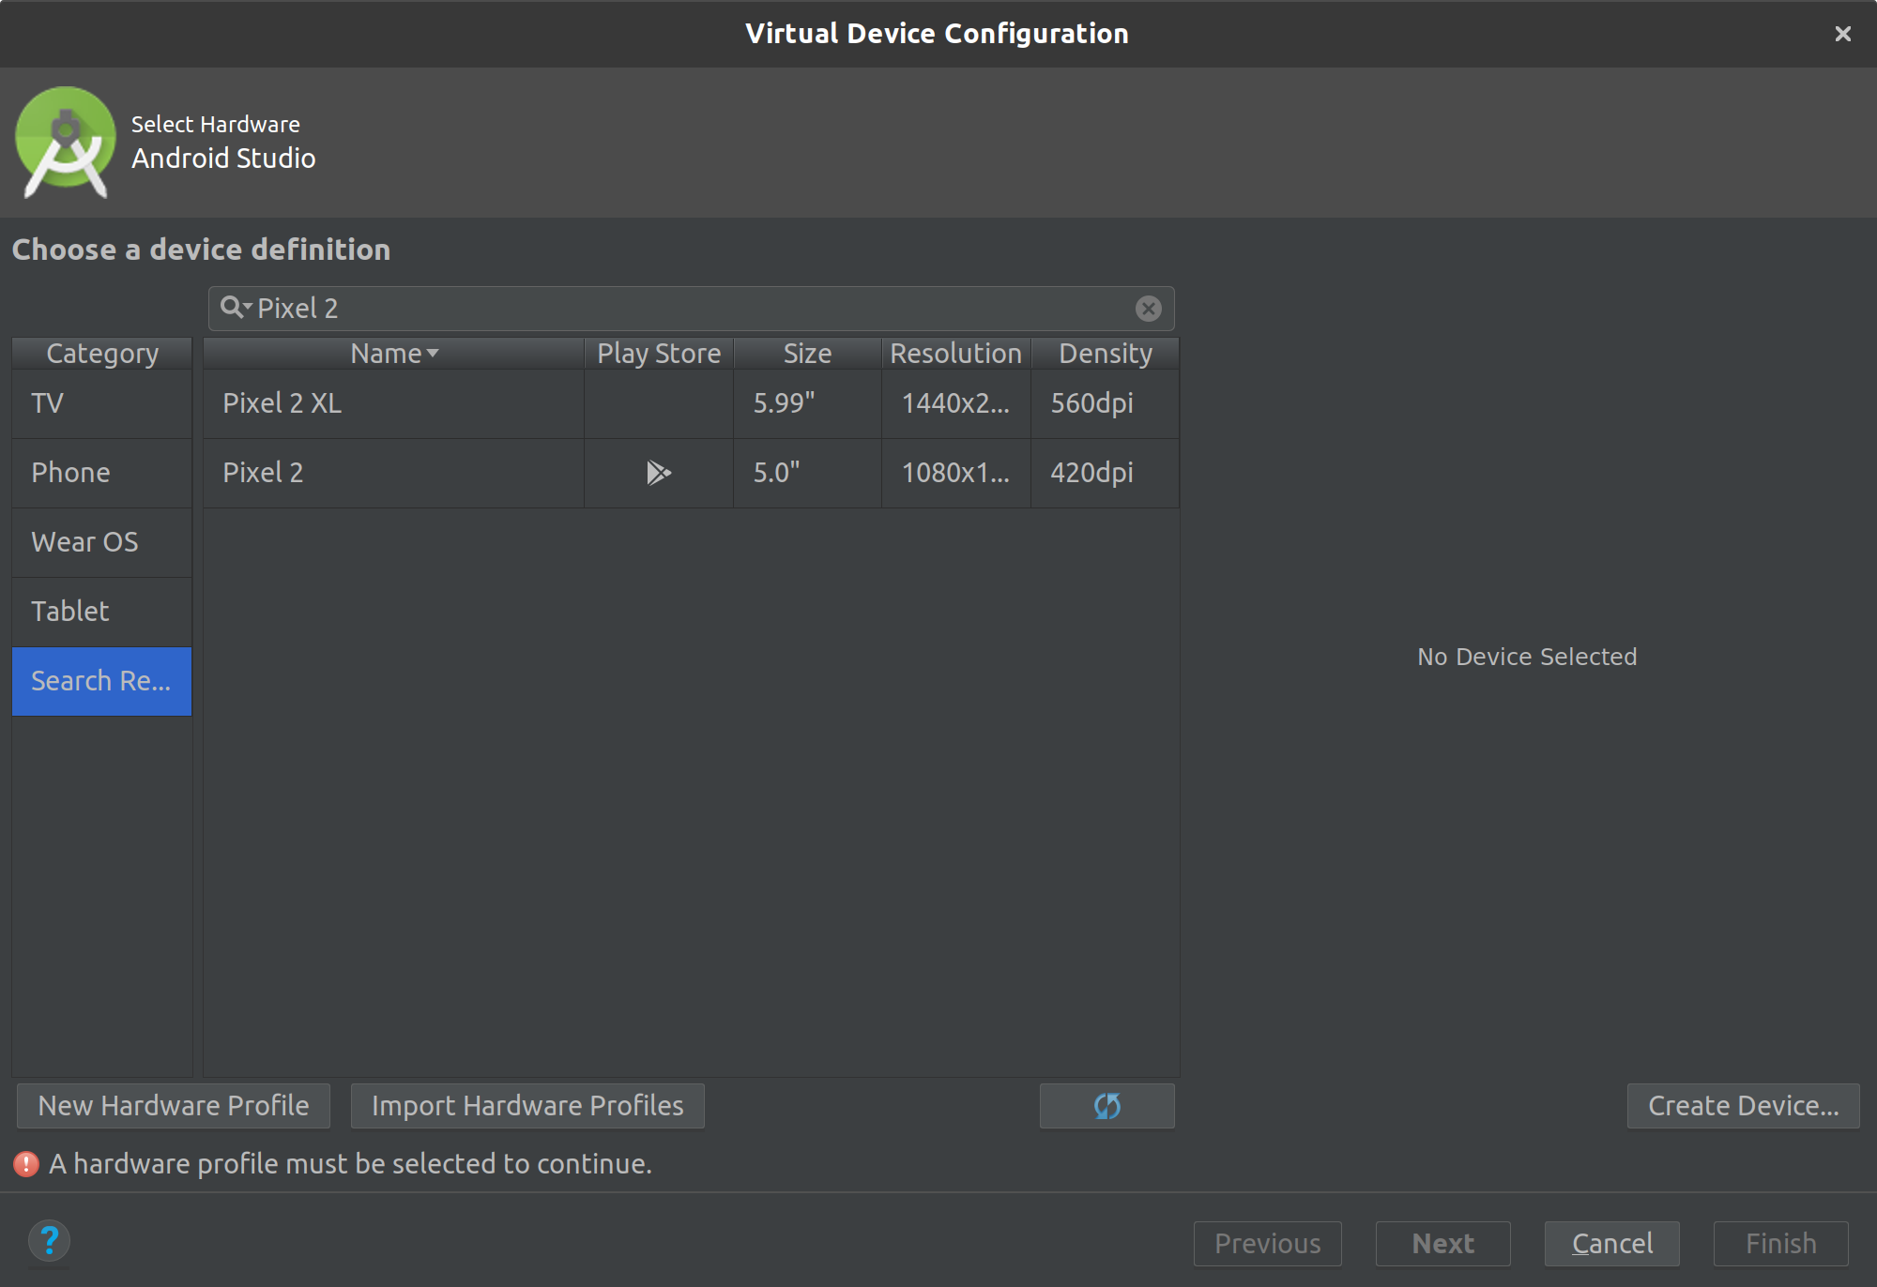Select the Search Results category

(100, 681)
